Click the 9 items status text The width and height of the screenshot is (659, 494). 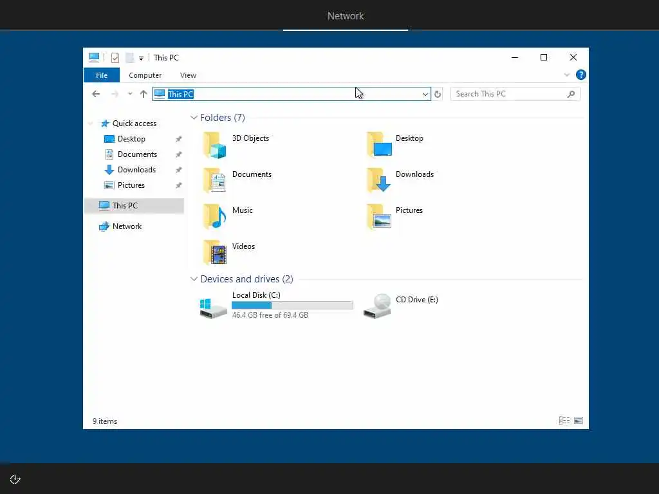105,421
